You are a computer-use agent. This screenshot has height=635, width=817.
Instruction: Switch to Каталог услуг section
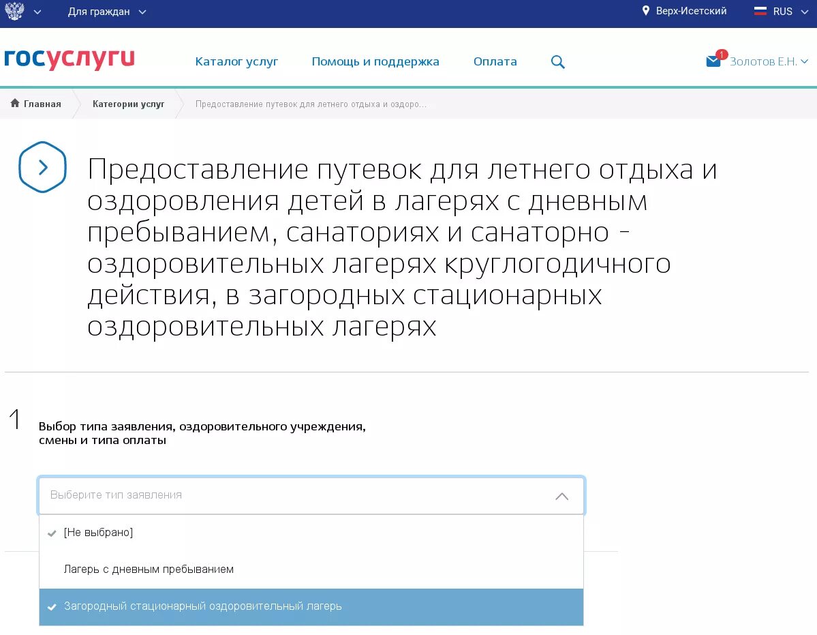pos(236,61)
